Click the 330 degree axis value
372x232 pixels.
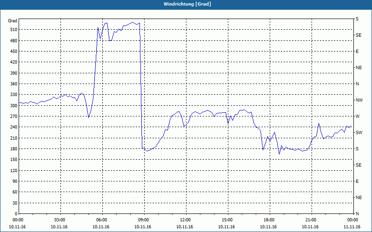(14, 95)
